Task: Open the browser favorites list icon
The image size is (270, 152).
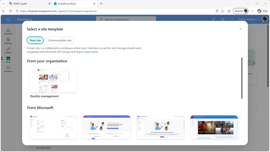Action: pyautogui.click(x=229, y=11)
